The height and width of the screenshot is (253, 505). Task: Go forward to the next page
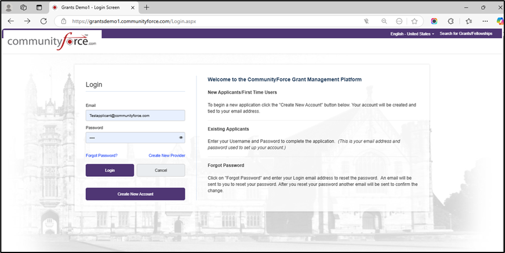pyautogui.click(x=27, y=21)
